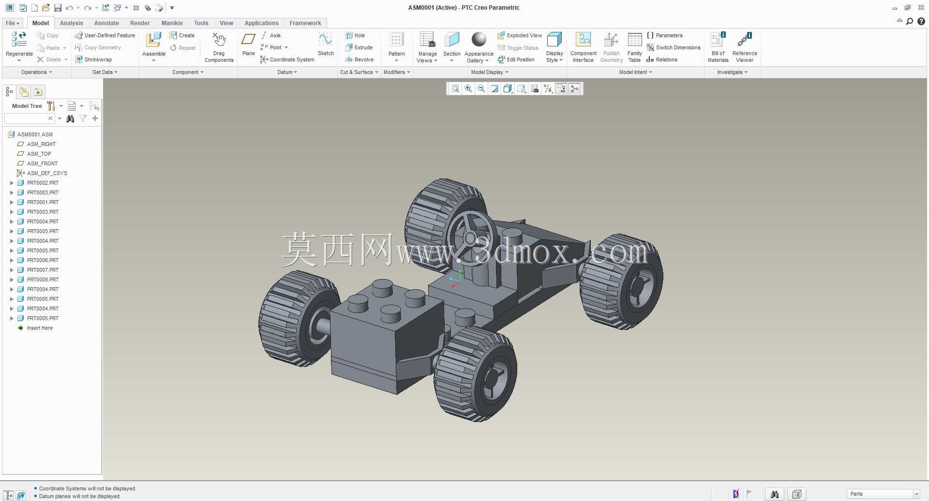Click Create component button

(182, 35)
